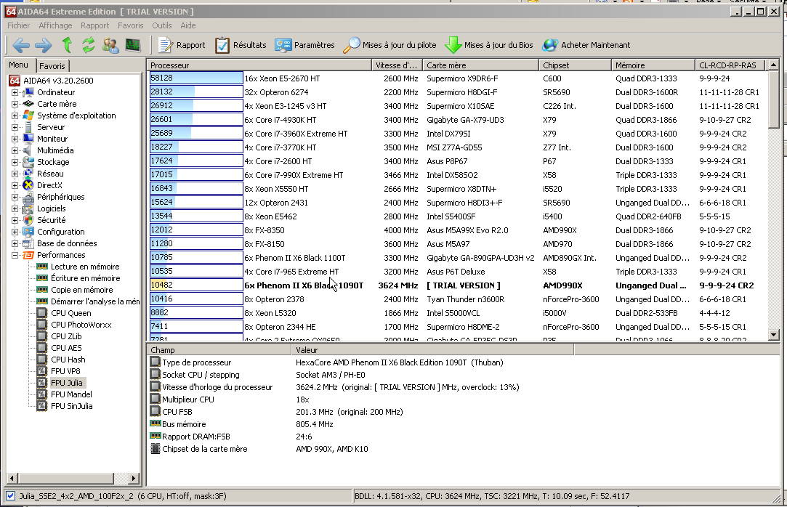This screenshot has width=787, height=507.
Task: Click CL-RCD-RP-RAS column header
Action: [x=730, y=65]
